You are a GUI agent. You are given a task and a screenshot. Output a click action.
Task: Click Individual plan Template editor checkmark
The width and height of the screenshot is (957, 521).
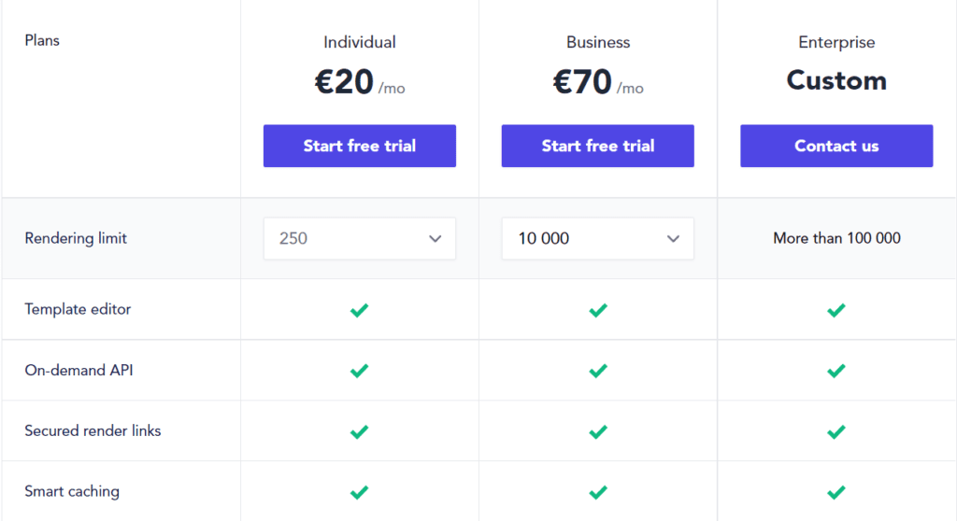tap(359, 310)
